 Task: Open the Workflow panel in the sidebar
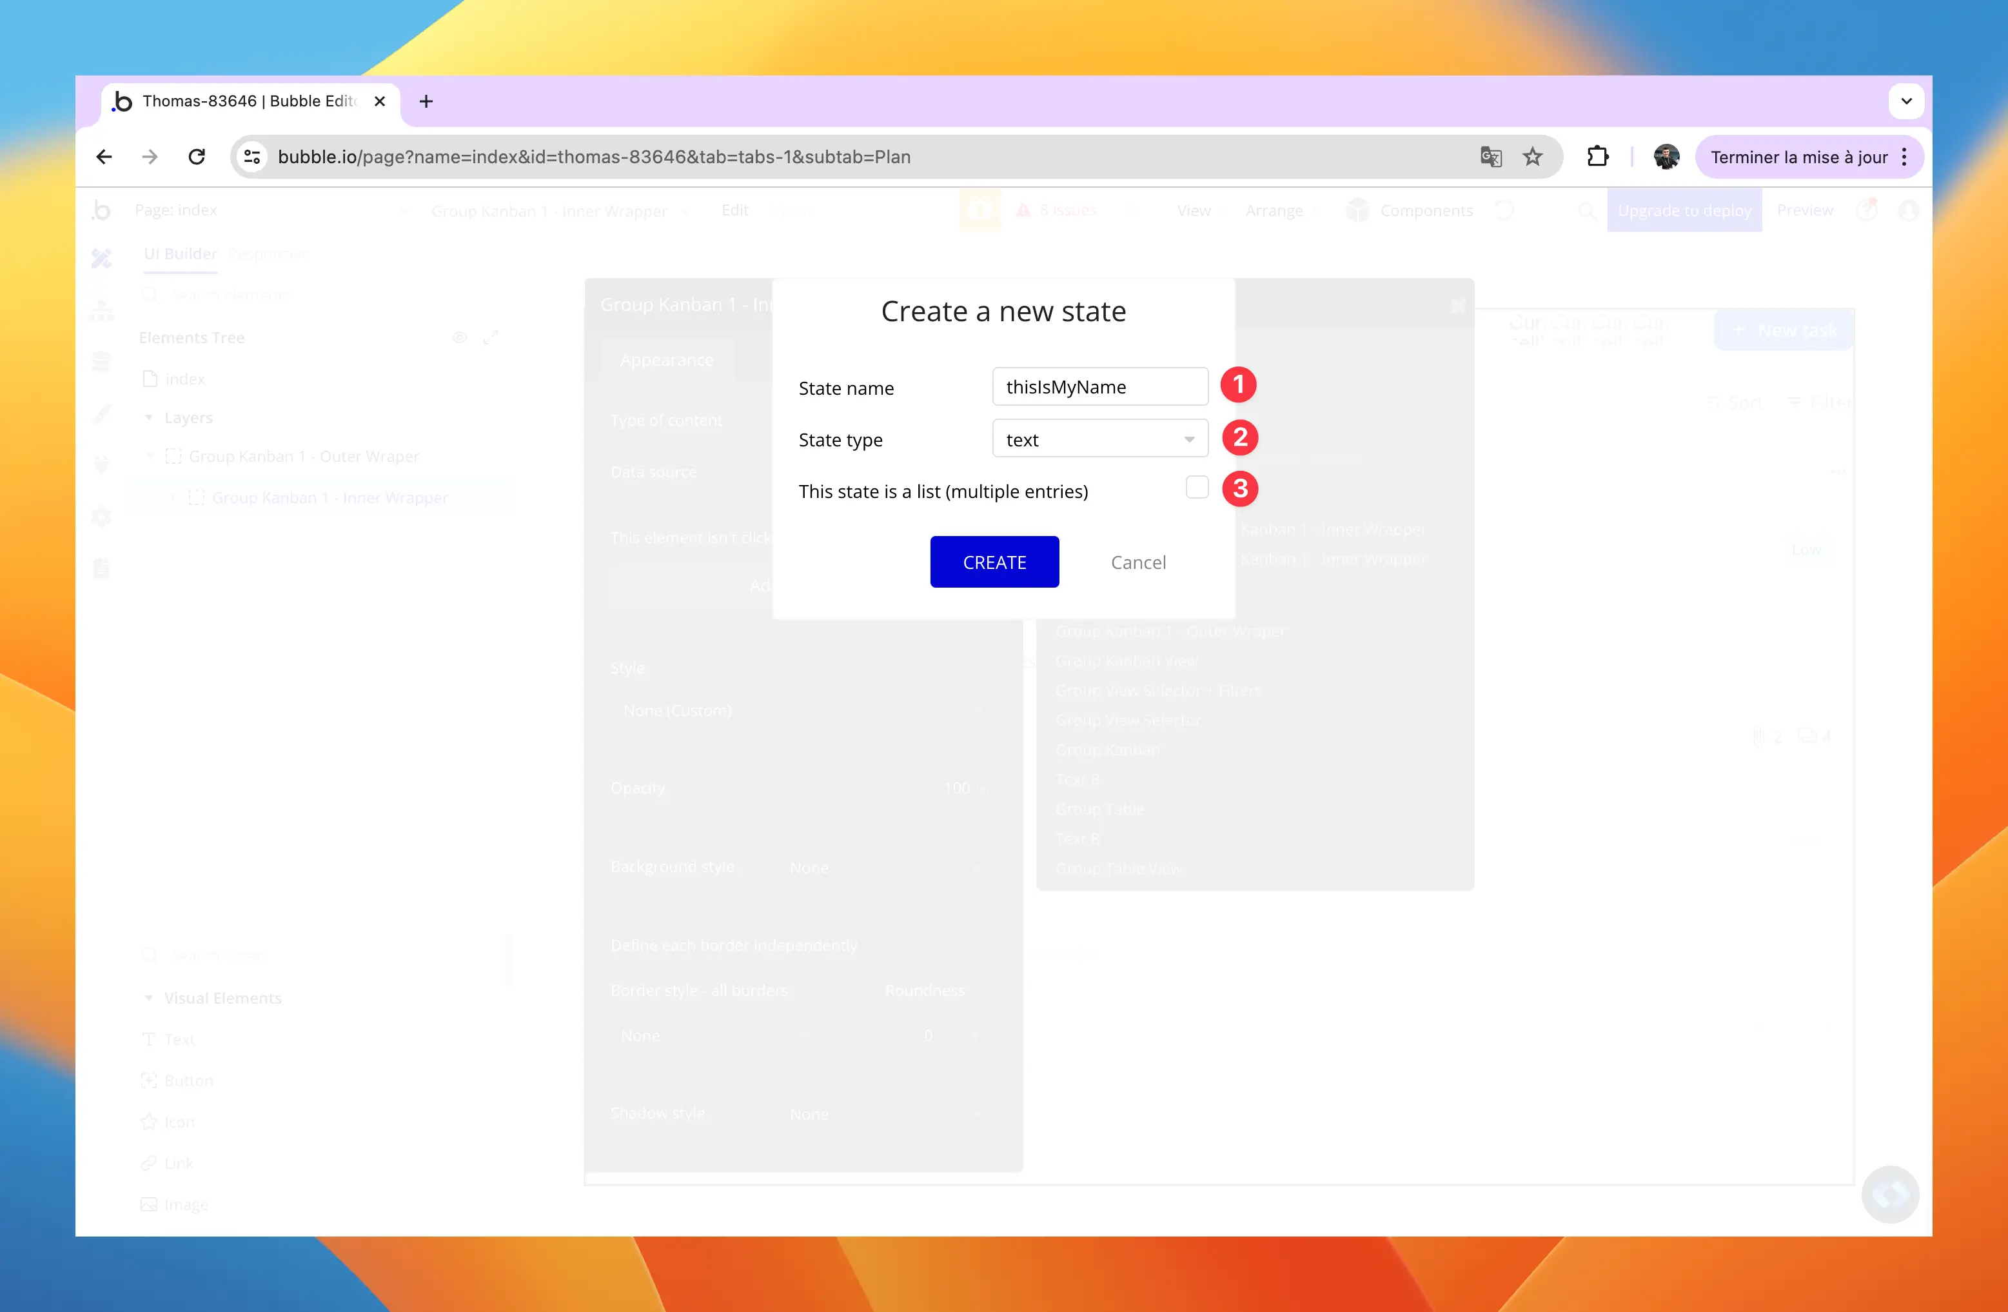point(101,310)
